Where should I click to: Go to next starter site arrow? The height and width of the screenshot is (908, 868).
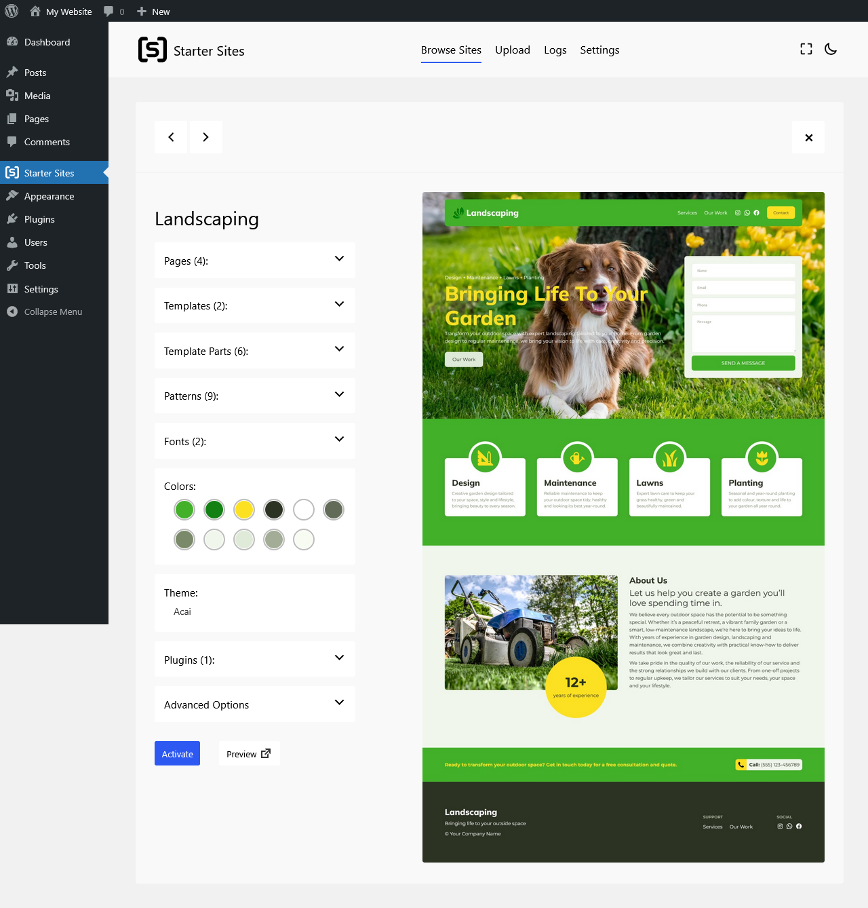point(205,137)
